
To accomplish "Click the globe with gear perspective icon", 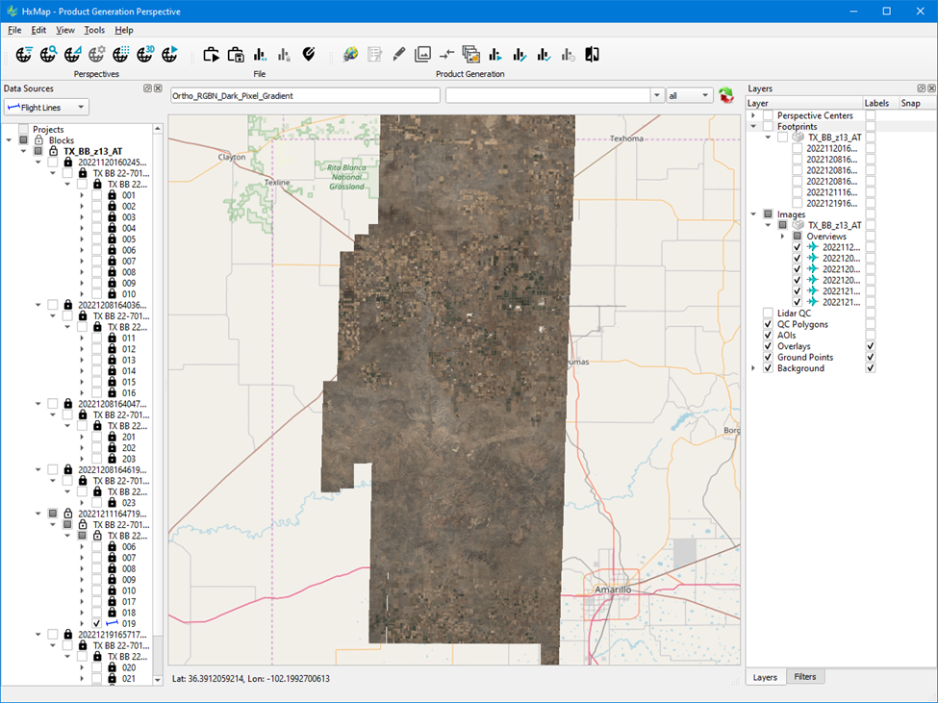I will point(96,55).
